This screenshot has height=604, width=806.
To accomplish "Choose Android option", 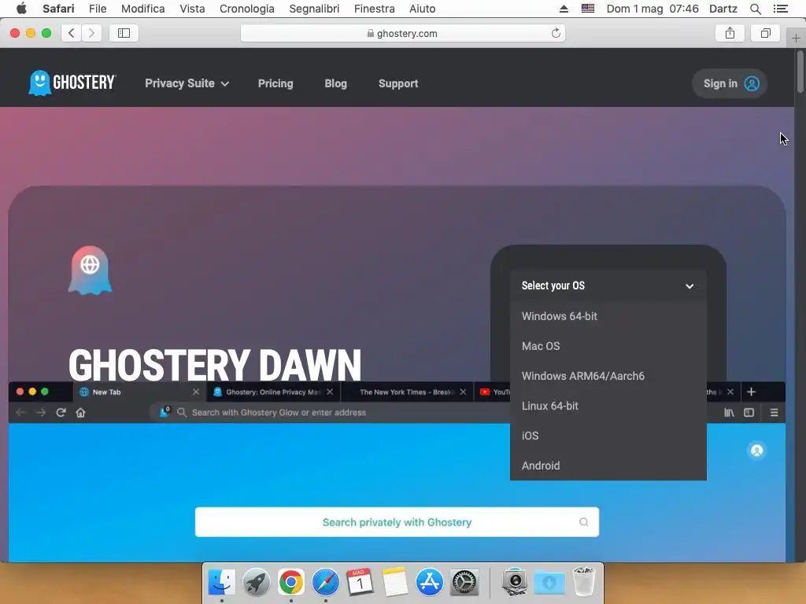I will 608,466.
